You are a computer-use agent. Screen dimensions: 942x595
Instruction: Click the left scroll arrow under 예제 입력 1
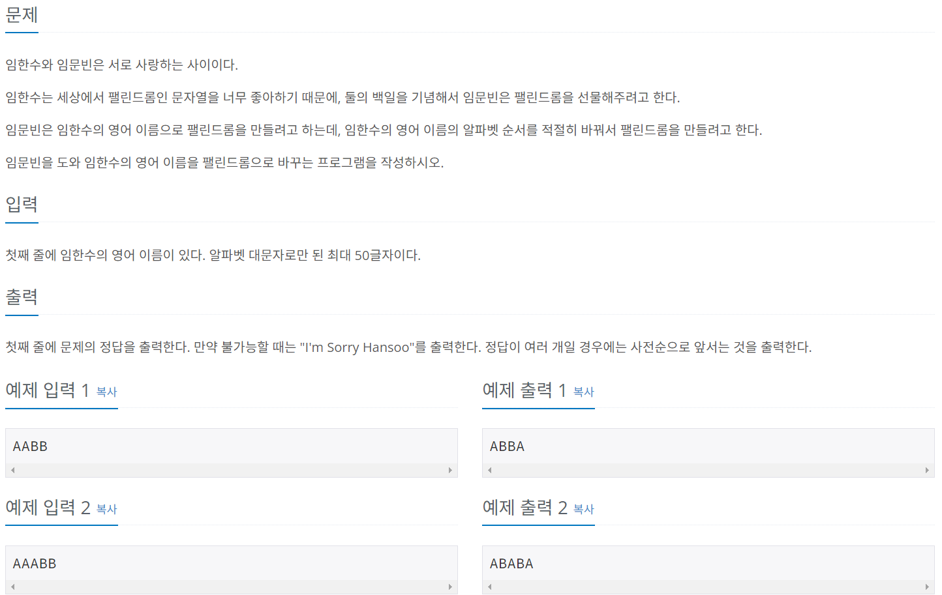click(12, 469)
